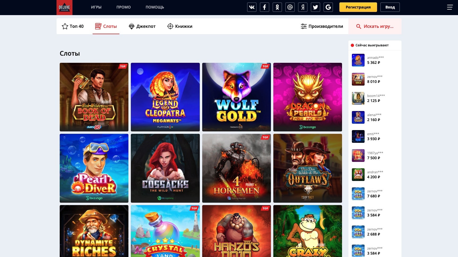Use the Google G login icon

pos(328,7)
